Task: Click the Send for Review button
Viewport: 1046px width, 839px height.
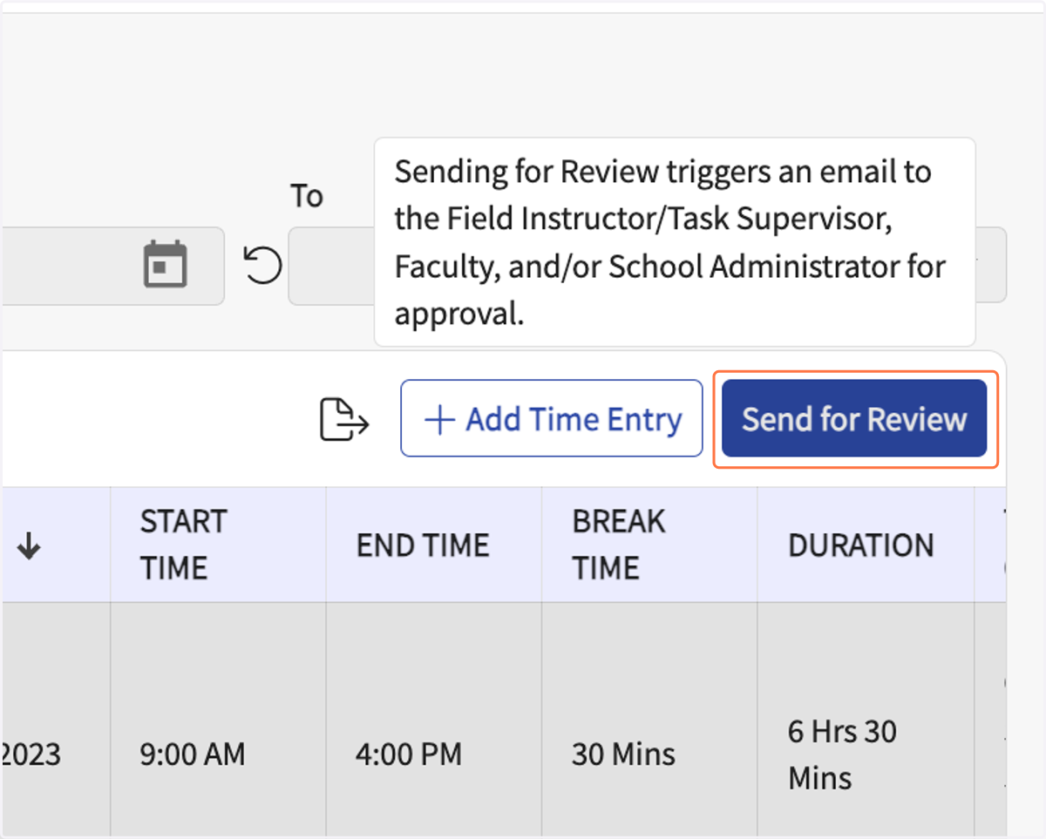Action: click(854, 418)
